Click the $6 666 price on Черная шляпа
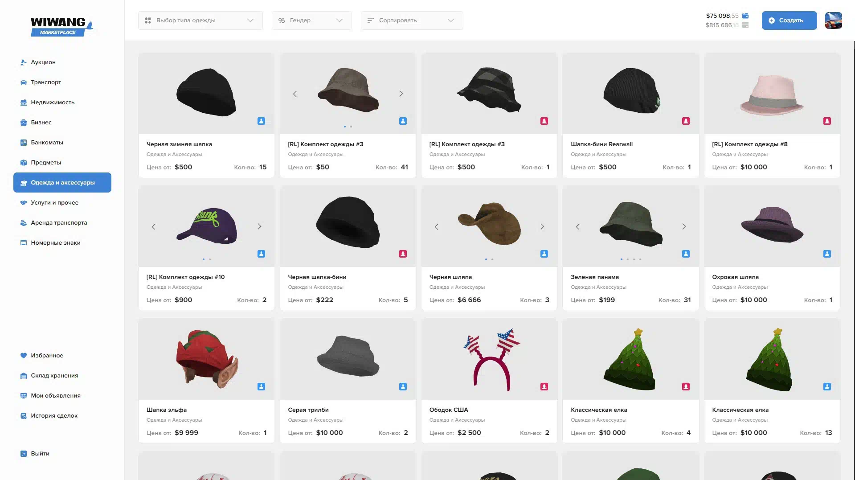This screenshot has width=855, height=480. pyautogui.click(x=469, y=300)
